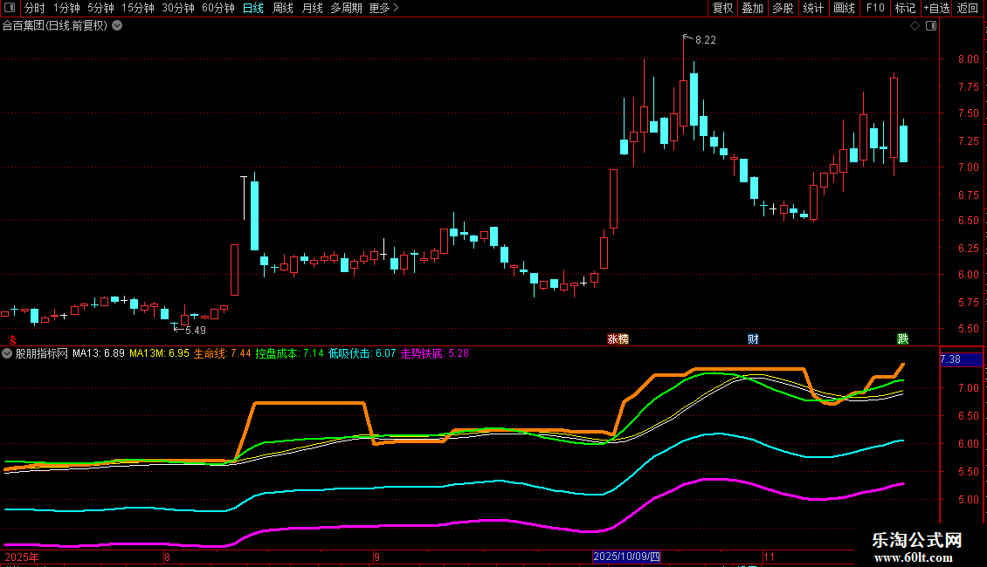Click the 跌 event marker
Screen dimensions: 987x567
point(902,338)
